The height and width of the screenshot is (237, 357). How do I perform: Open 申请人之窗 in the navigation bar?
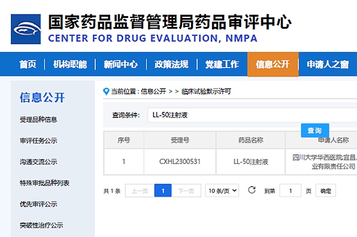pos(328,65)
